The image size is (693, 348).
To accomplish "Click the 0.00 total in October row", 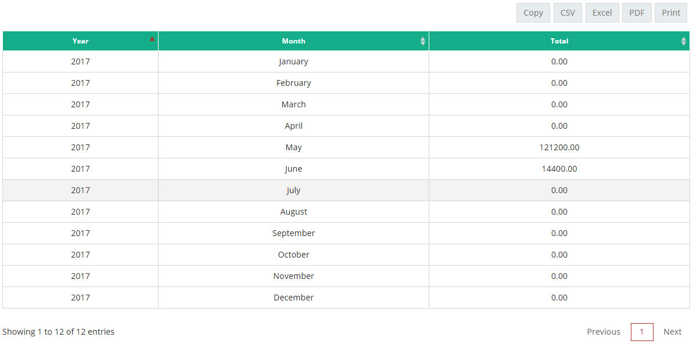I will point(559,255).
